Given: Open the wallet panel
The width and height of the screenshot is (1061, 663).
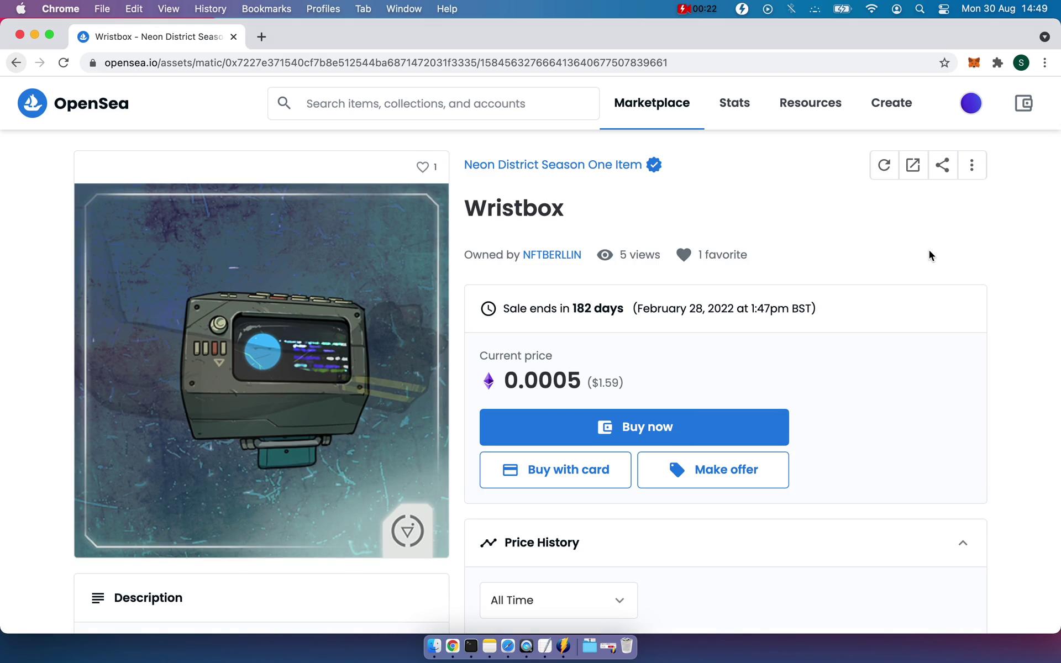Looking at the screenshot, I should click(1023, 103).
